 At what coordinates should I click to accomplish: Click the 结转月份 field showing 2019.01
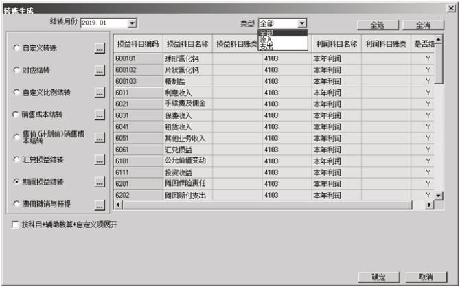104,23
